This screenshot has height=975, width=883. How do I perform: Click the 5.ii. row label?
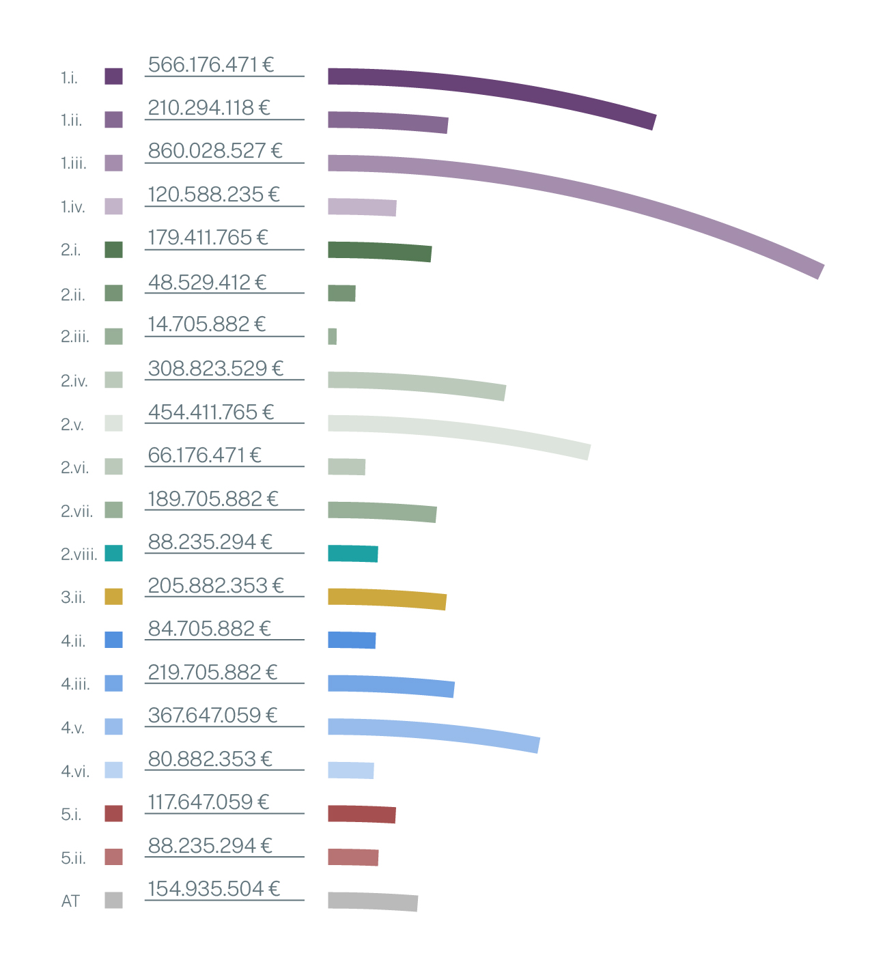(73, 858)
